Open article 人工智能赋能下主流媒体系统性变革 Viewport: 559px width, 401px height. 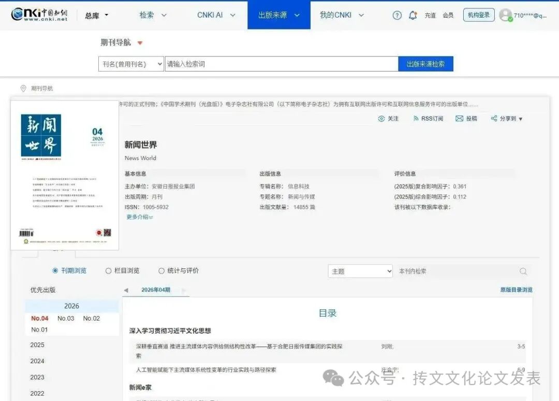[x=205, y=370]
